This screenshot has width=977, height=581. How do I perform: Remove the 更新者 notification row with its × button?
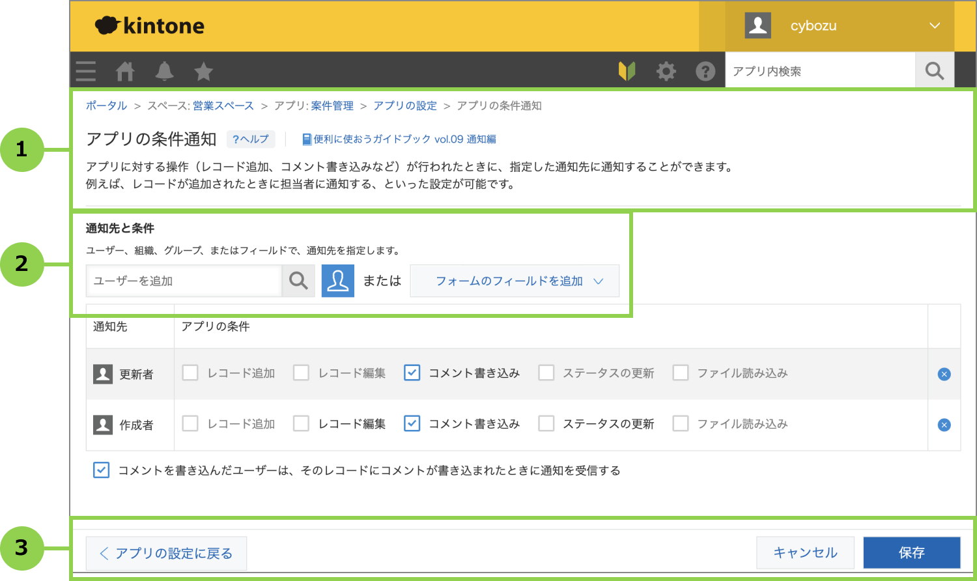click(x=943, y=374)
